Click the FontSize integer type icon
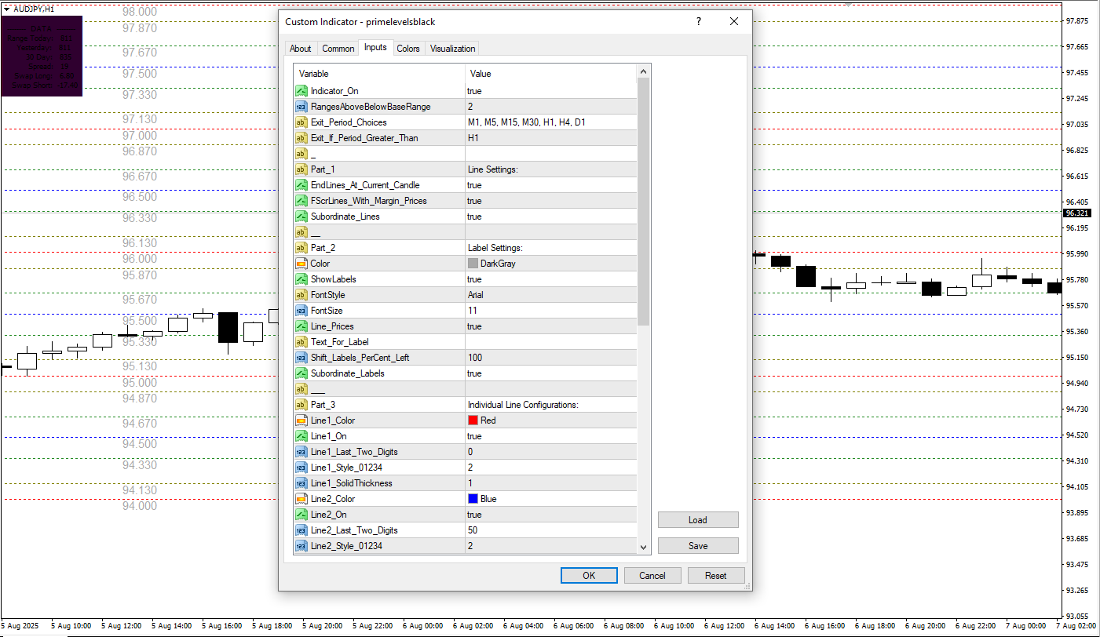 tap(301, 311)
